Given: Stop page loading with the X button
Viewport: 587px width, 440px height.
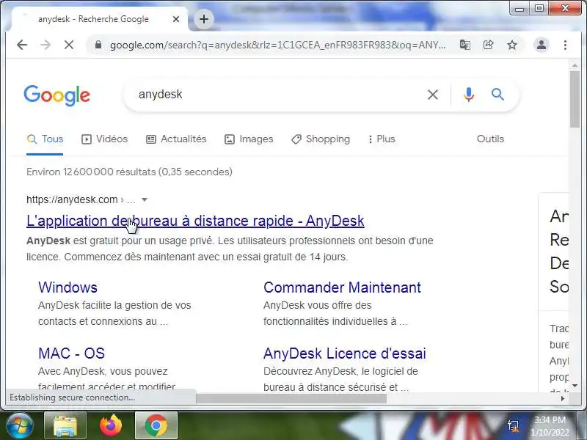Looking at the screenshot, I should click(x=69, y=45).
